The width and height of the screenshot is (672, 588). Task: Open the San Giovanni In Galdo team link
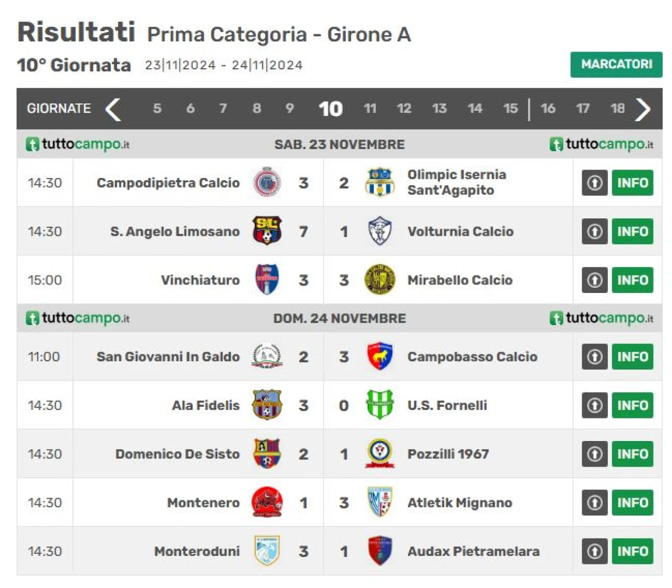point(168,356)
